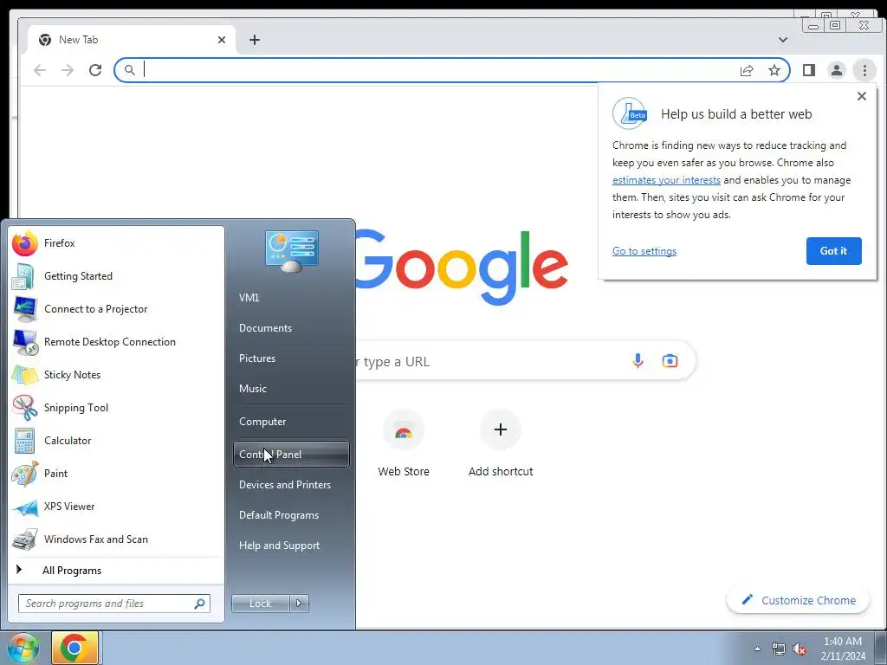Open Chrome three-dot menu
The image size is (887, 665).
click(x=864, y=70)
